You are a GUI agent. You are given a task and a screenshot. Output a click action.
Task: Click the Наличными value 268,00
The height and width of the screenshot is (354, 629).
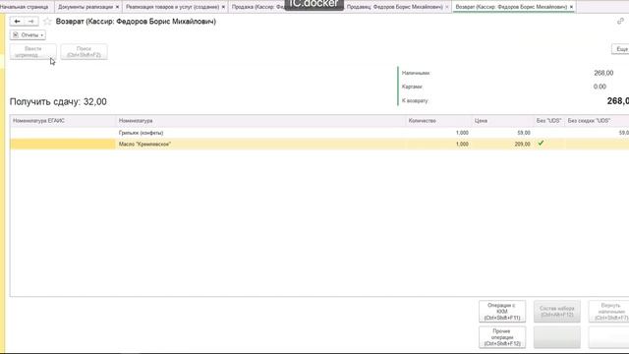(603, 73)
